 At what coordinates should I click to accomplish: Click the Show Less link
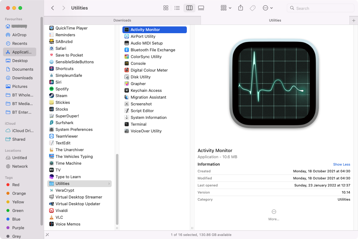click(341, 164)
